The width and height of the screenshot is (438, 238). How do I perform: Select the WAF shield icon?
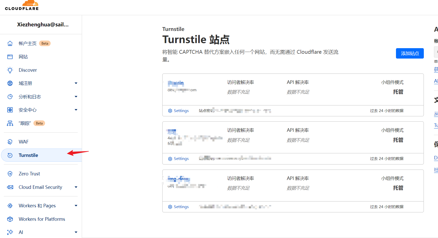click(10, 142)
